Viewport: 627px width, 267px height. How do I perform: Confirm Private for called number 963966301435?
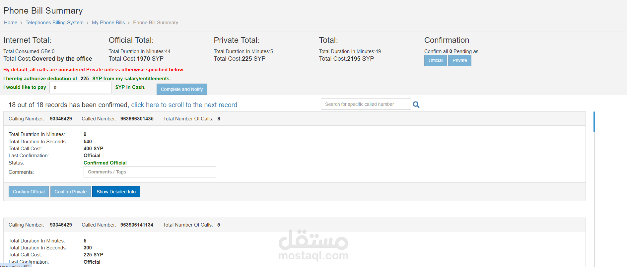click(70, 192)
